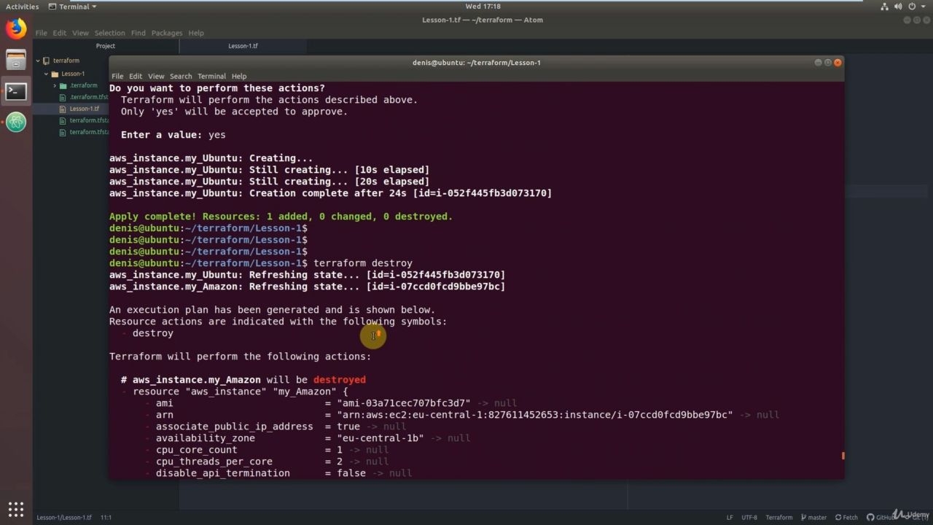Click the 11:1 cursor position indicator
Screen dimensions: 933x525
(x=106, y=518)
